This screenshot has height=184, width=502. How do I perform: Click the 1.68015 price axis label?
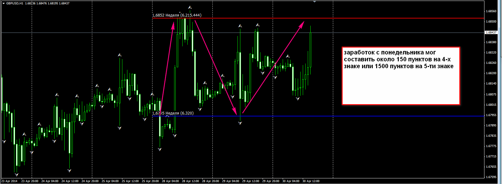[x=491, y=105]
